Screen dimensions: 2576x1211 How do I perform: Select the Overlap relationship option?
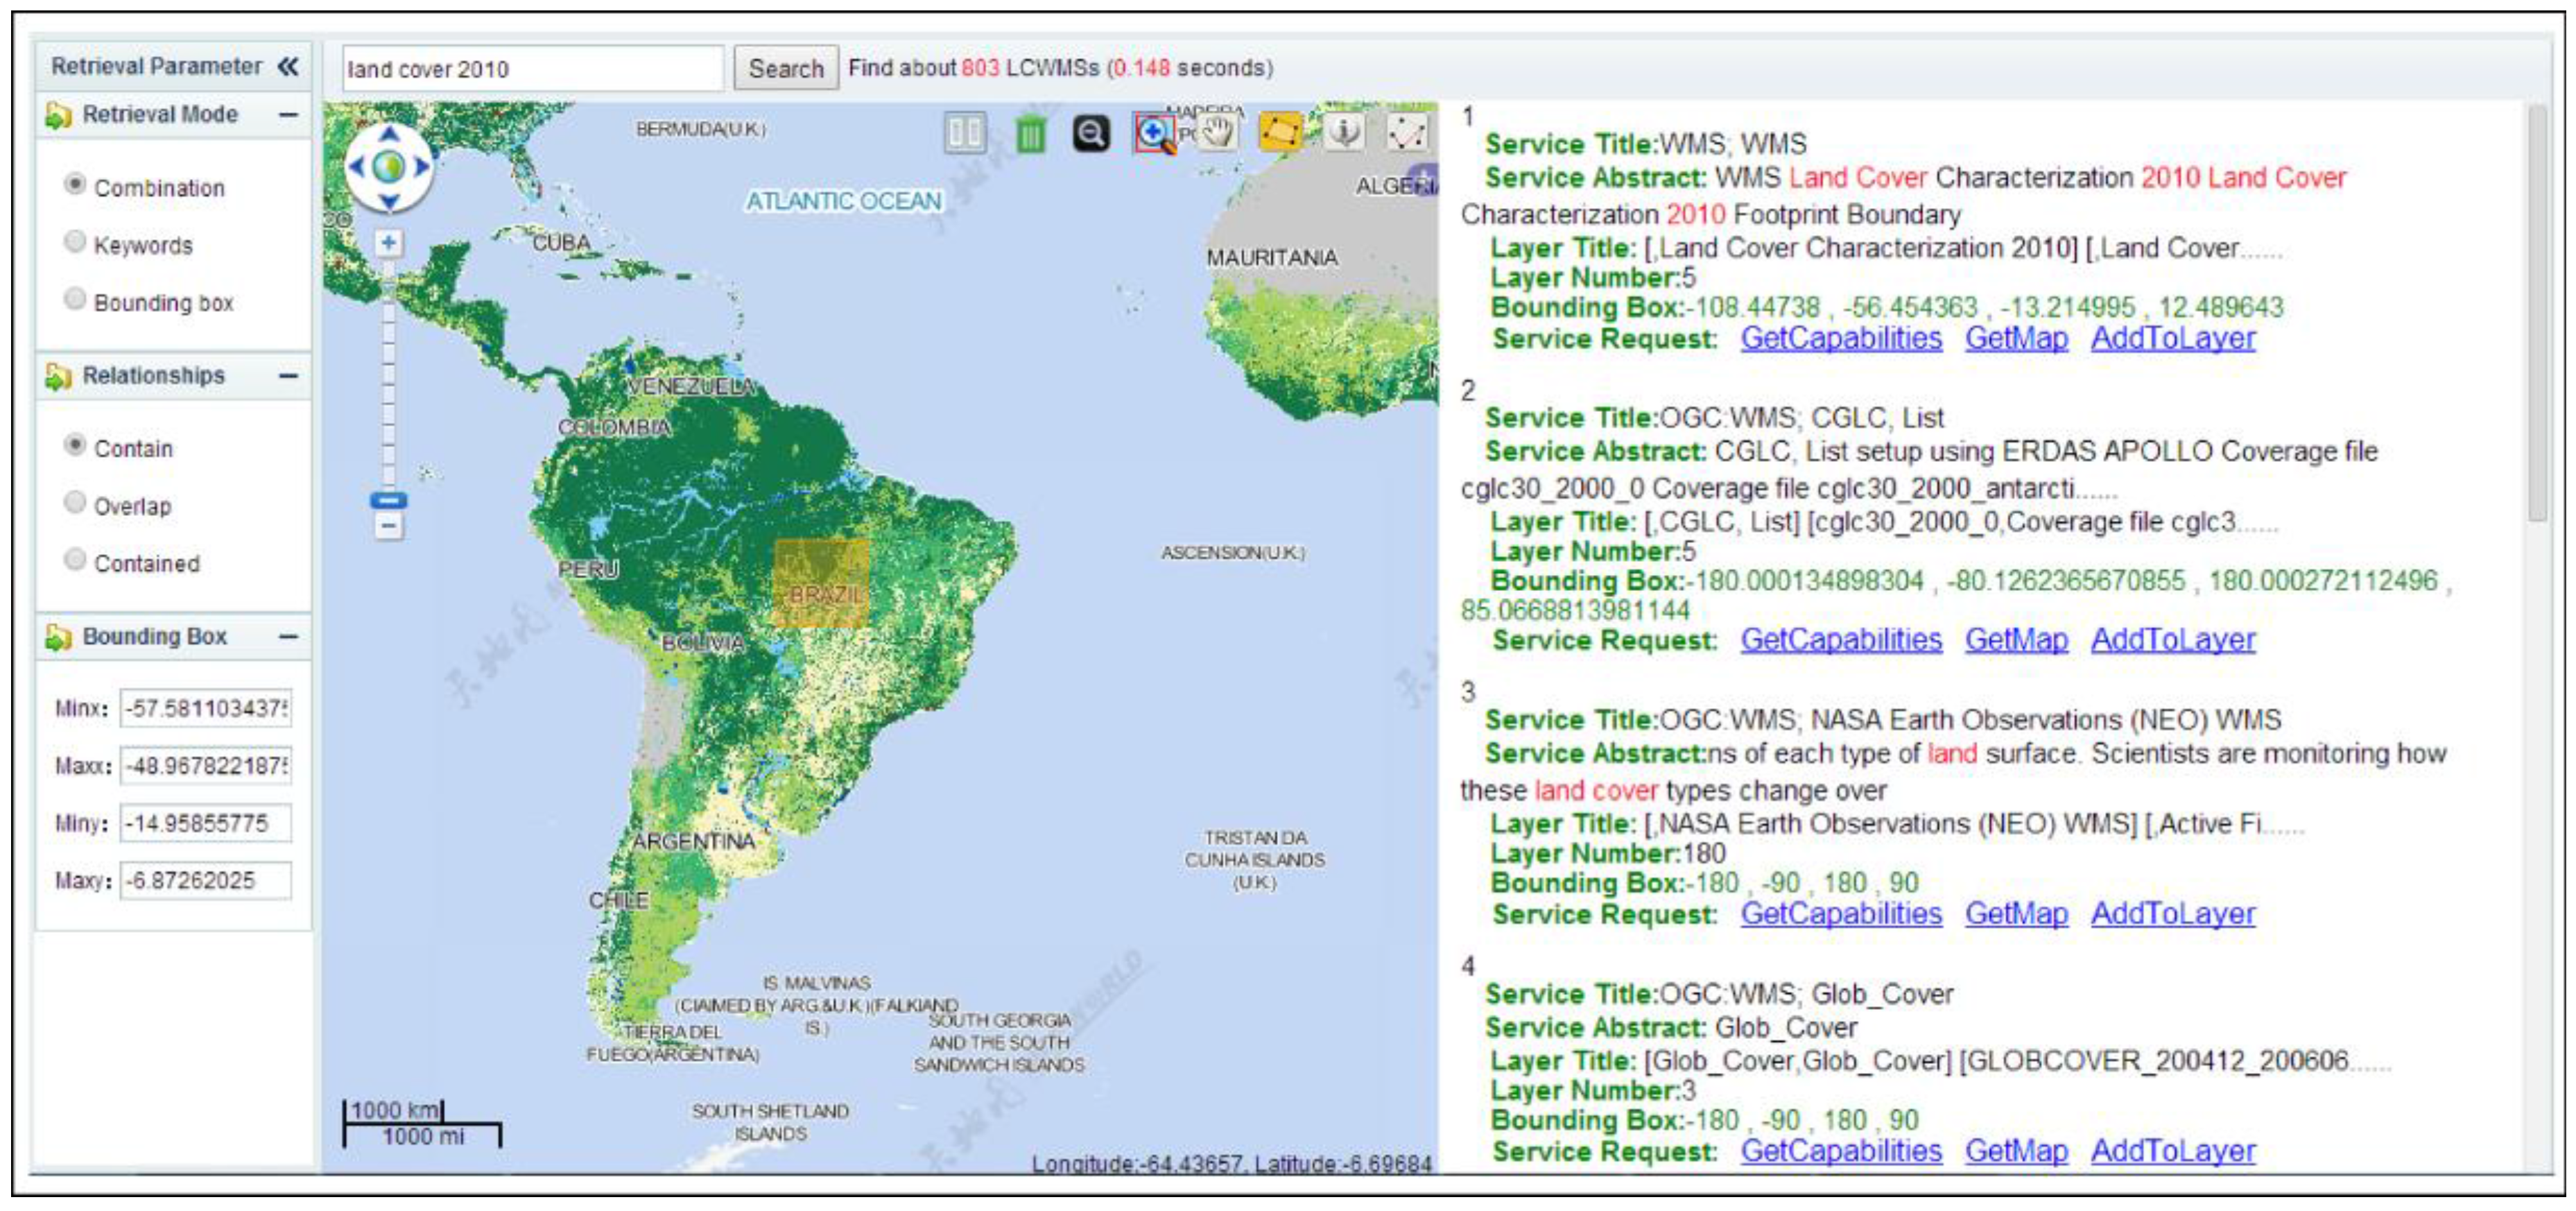click(x=75, y=503)
